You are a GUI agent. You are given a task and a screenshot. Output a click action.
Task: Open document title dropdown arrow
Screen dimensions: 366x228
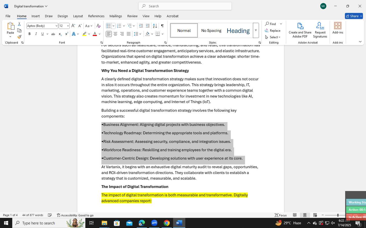(46, 6)
